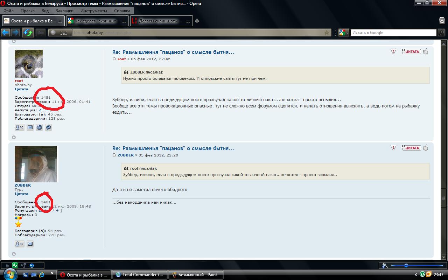Click the email icon under ZUBBER's profile

tap(30, 244)
